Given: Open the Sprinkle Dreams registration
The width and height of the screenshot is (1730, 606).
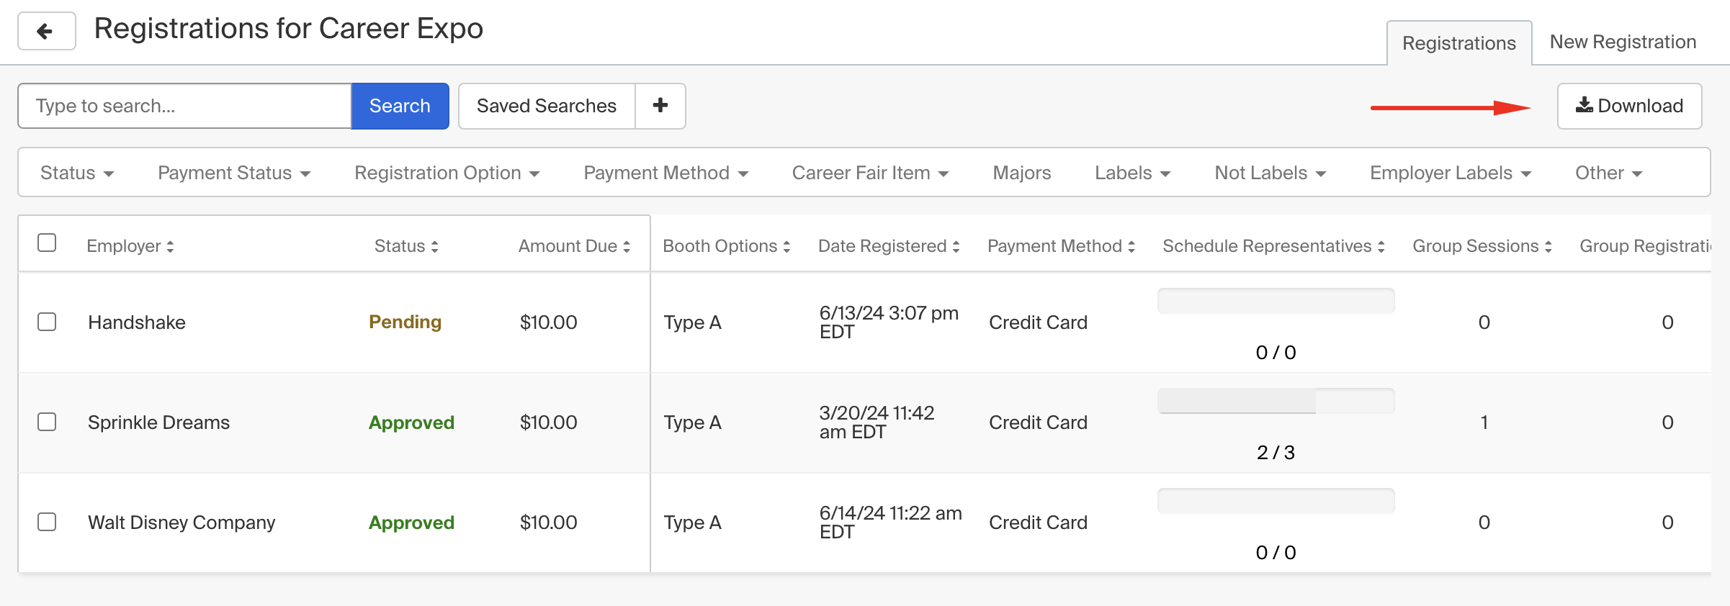Looking at the screenshot, I should pyautogui.click(x=158, y=422).
